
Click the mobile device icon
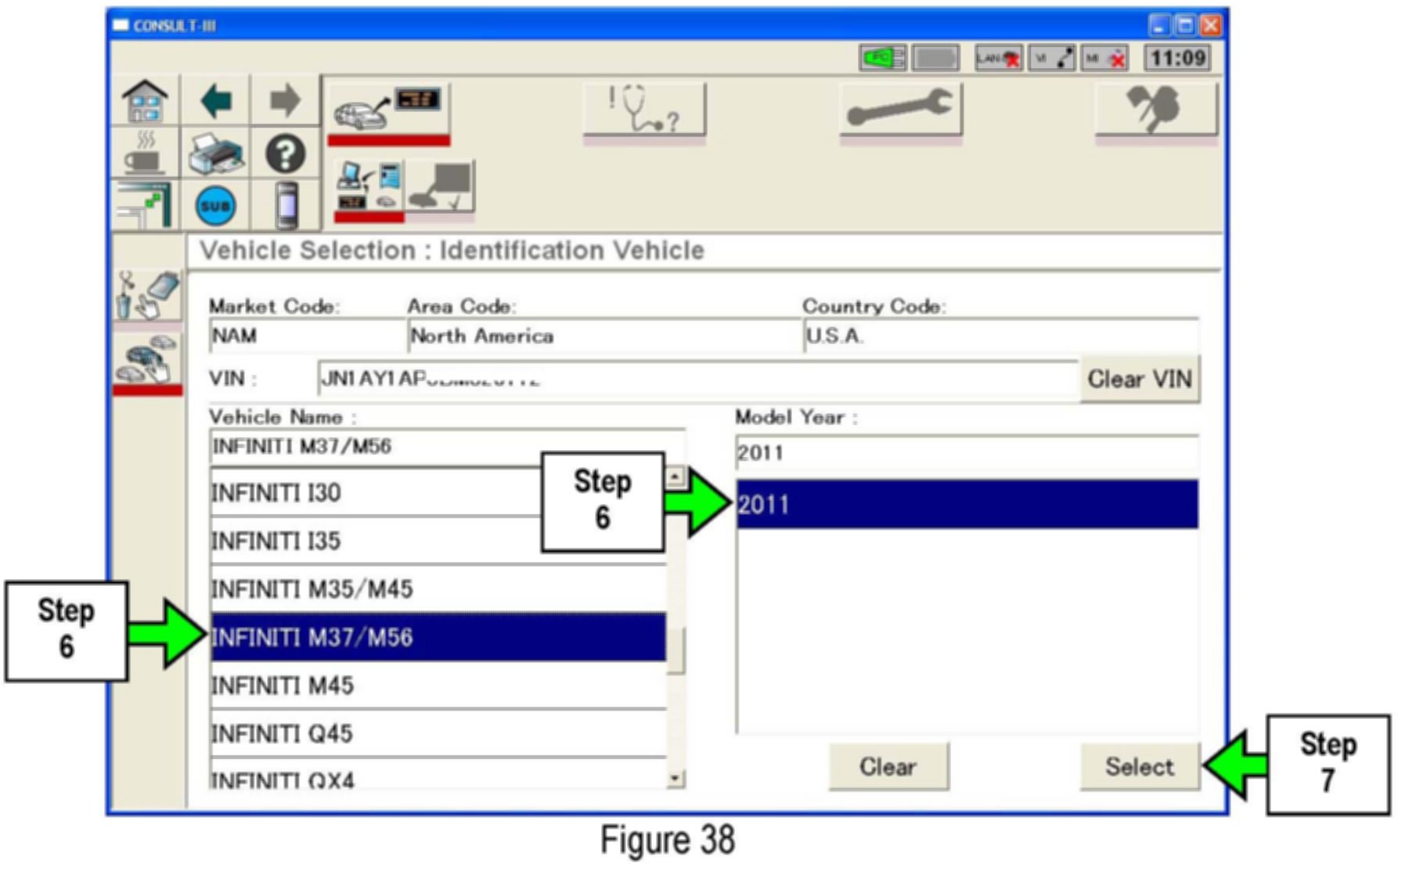(286, 205)
